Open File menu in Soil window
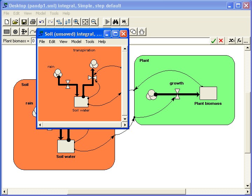Image resolution: width=252 pixels, height=196 pixels. pyautogui.click(x=42, y=42)
